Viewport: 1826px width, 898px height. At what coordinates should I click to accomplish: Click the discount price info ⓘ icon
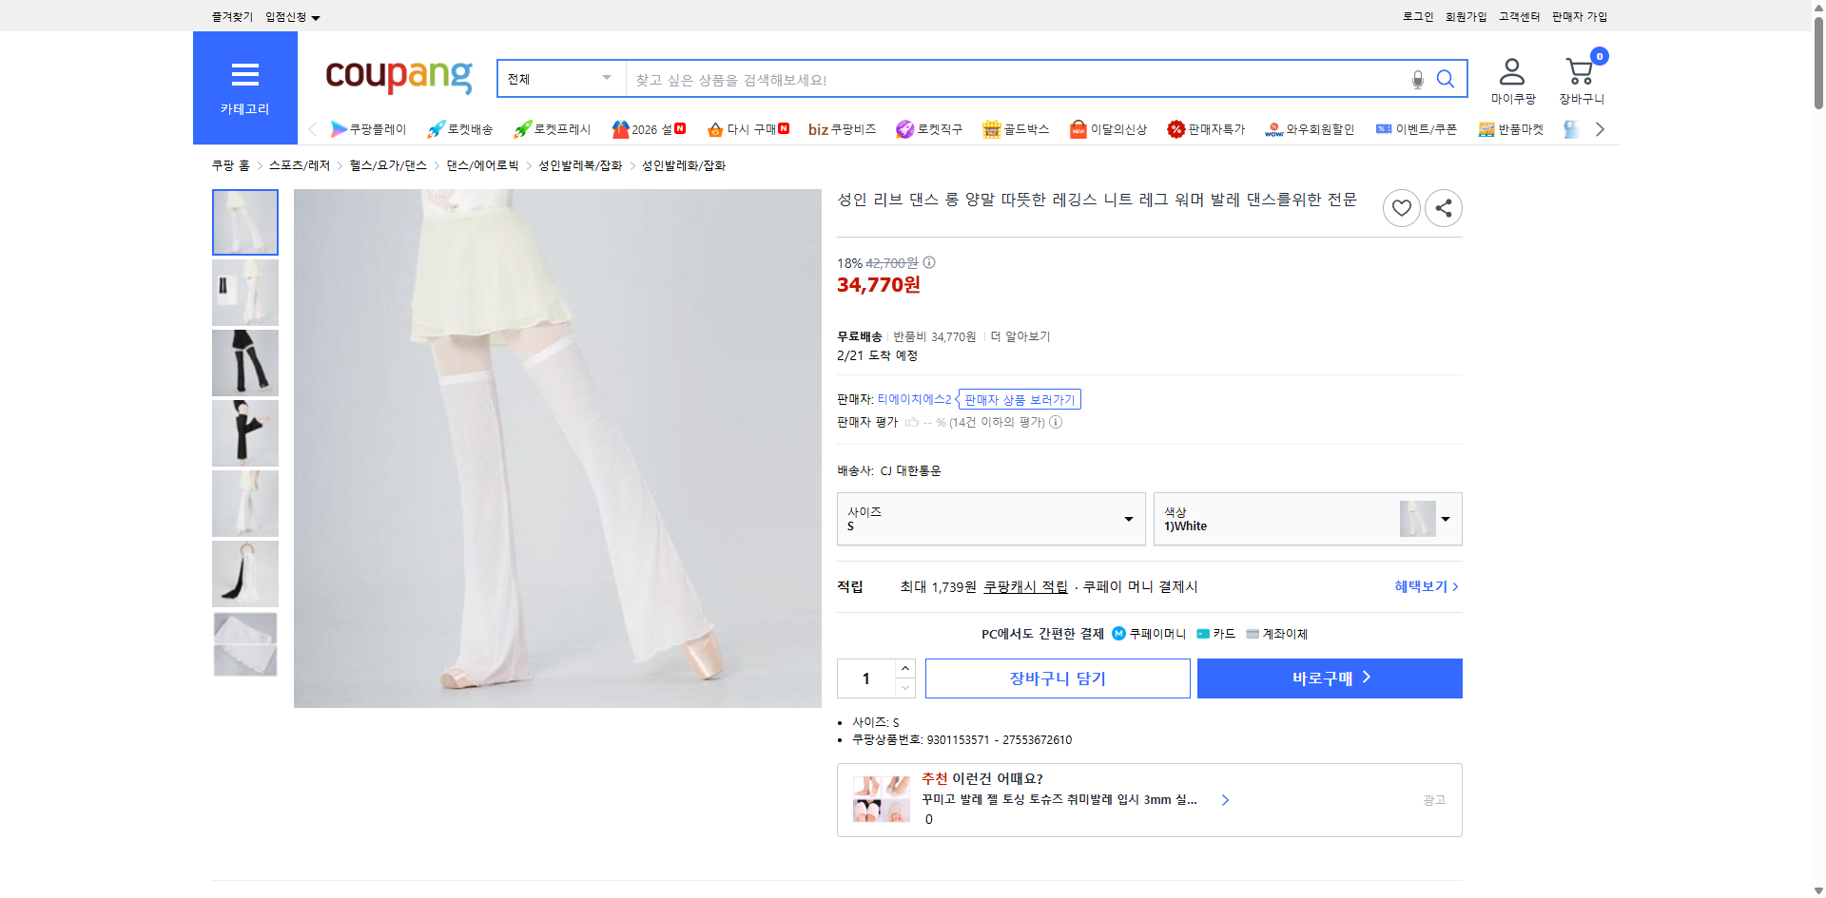tap(929, 263)
